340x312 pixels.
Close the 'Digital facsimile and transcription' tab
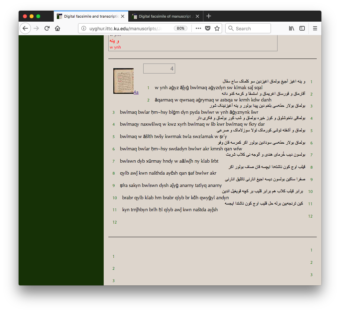123,16
